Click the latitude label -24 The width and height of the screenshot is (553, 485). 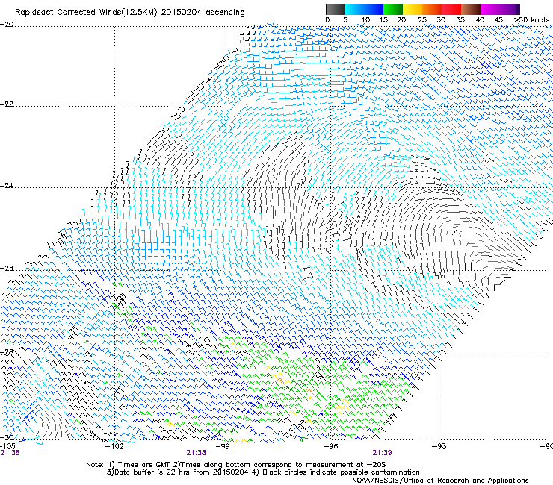pos(7,186)
